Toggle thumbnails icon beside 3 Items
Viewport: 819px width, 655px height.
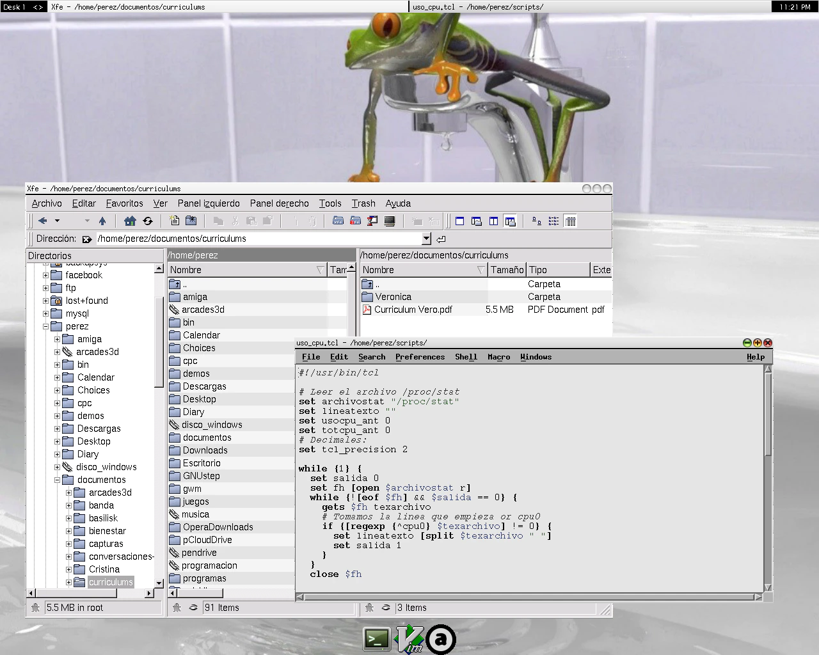385,608
